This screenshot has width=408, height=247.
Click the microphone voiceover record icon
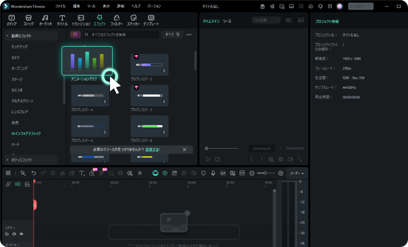(213, 173)
